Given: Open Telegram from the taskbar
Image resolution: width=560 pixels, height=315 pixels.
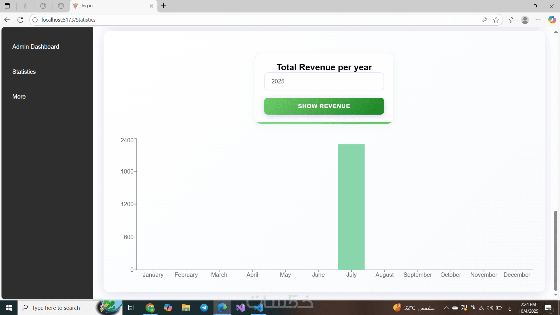Looking at the screenshot, I should point(204,308).
